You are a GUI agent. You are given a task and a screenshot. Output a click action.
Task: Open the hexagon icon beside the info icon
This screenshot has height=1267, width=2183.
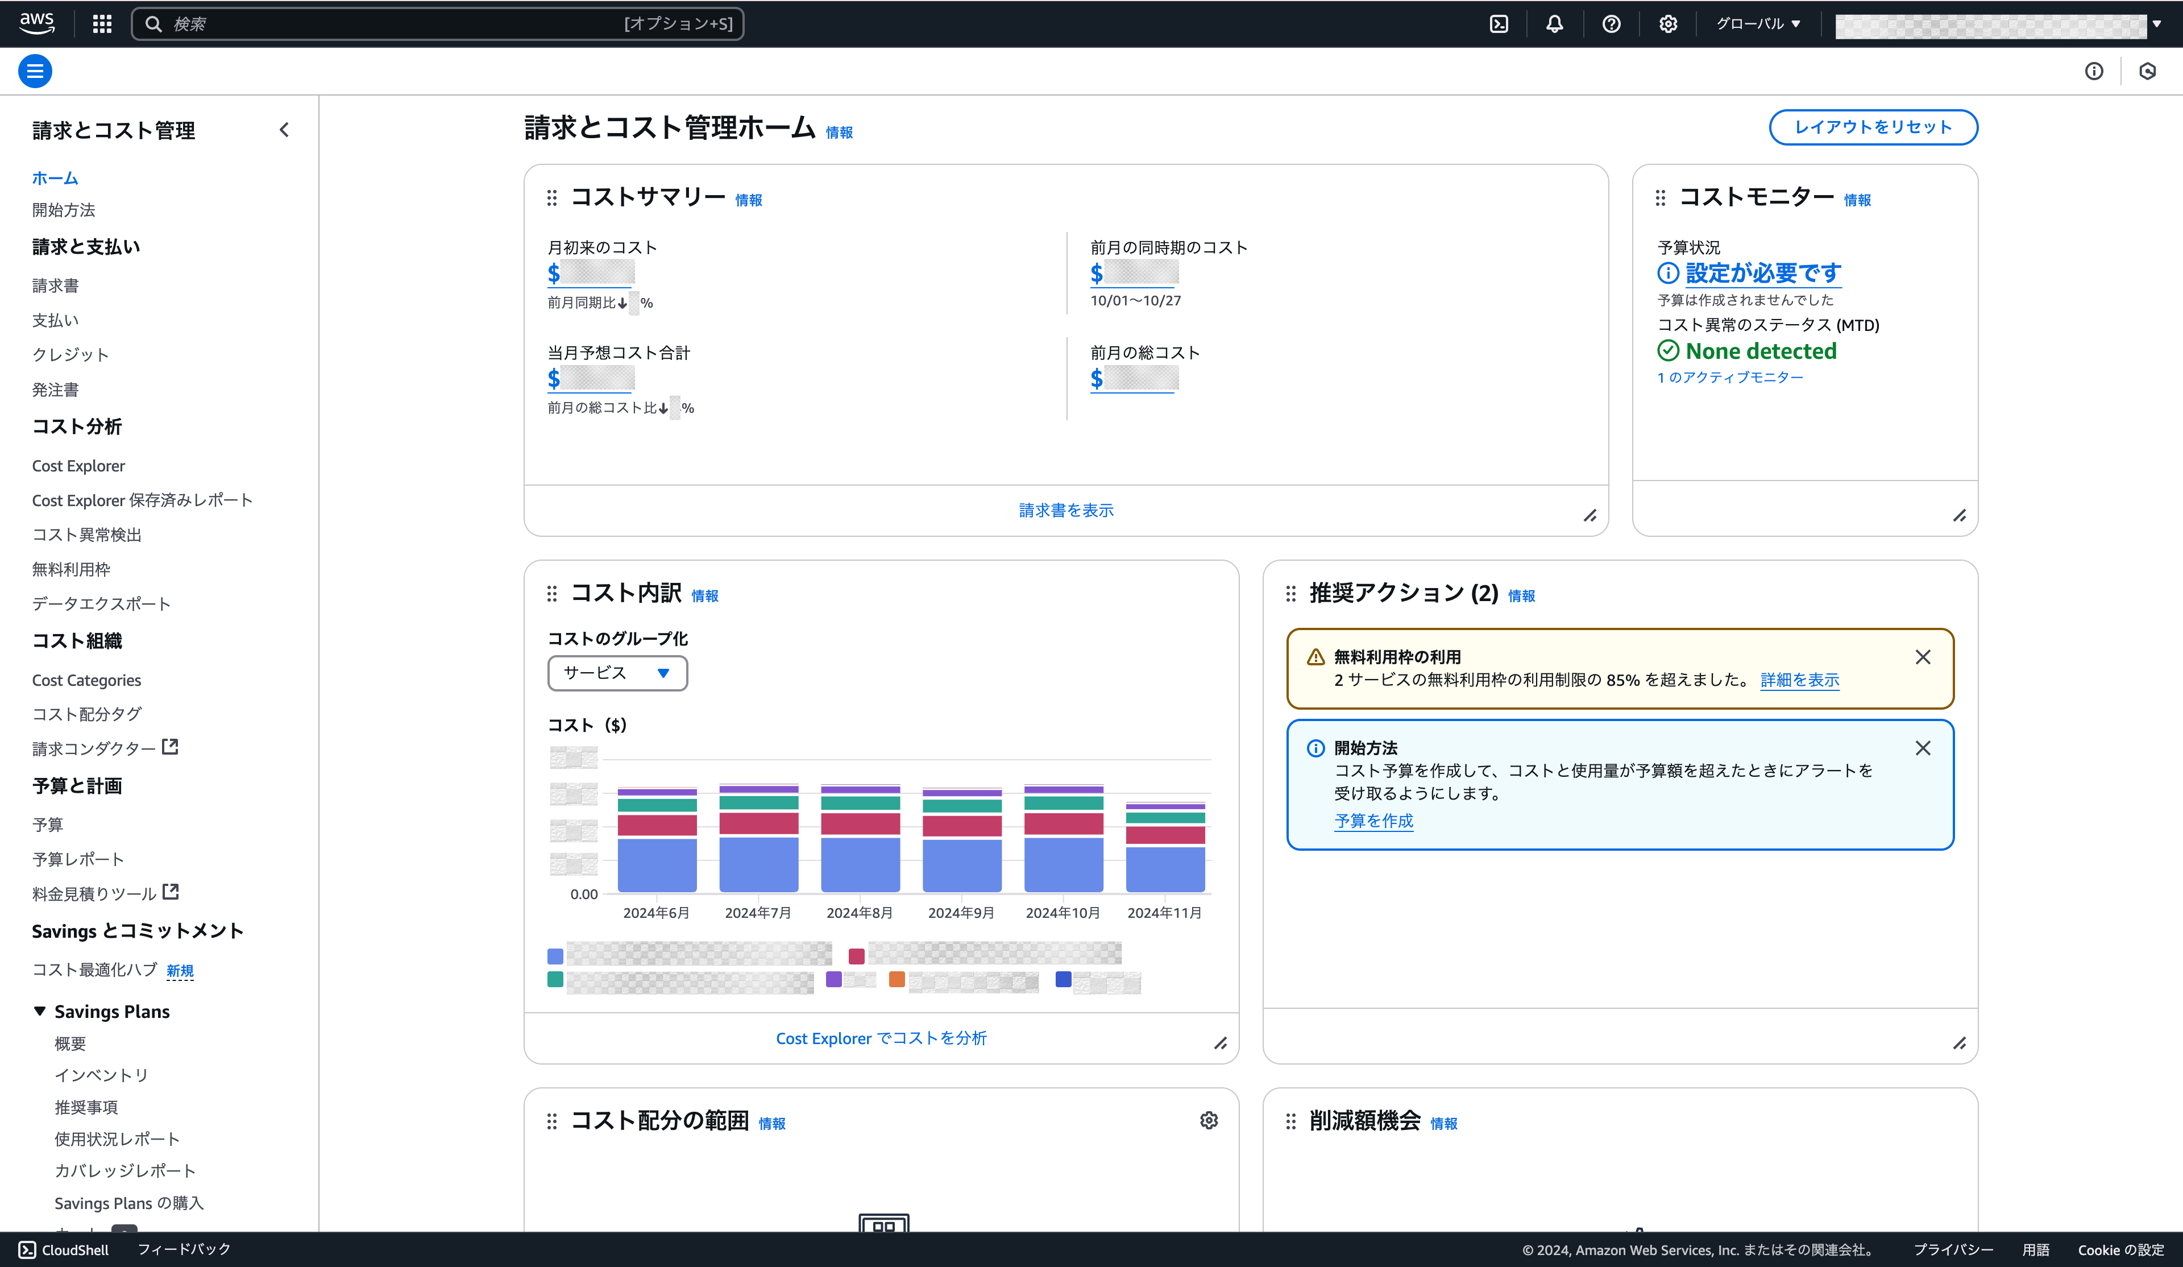(2147, 71)
